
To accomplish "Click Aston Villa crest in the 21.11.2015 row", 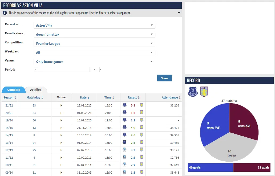I will coord(142,128).
